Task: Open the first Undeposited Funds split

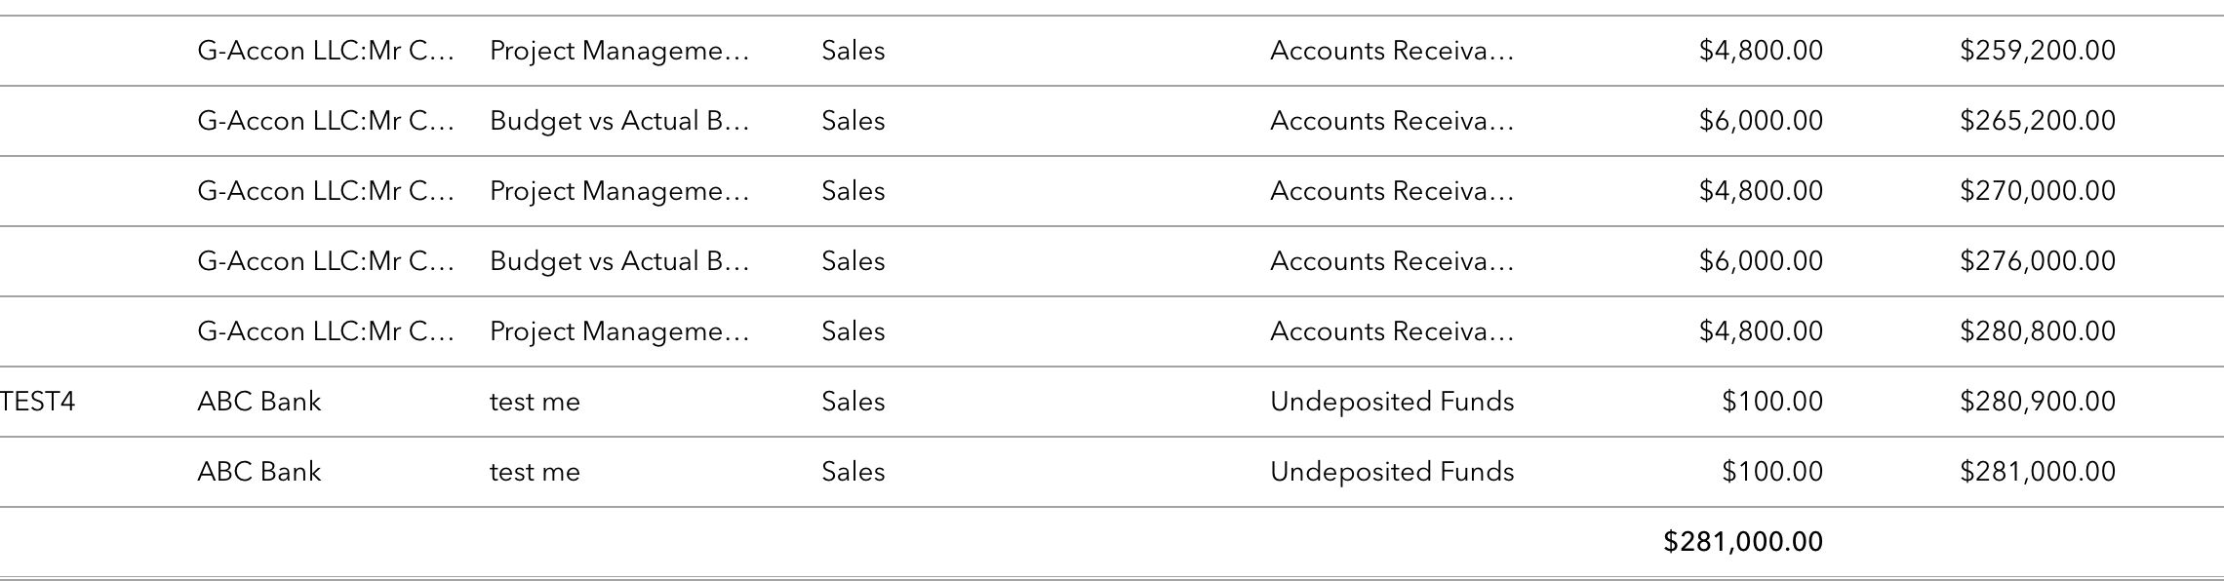Action: (x=1392, y=402)
